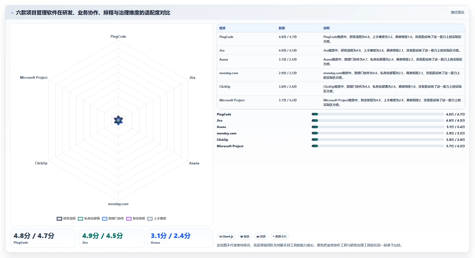This screenshot has width=475, height=258.
Task: Click Asana in the table's dimension column
Action: point(223,59)
